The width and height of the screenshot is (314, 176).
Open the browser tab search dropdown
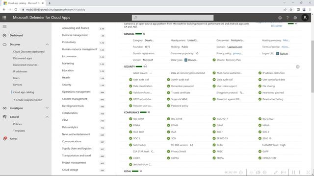[285, 3]
